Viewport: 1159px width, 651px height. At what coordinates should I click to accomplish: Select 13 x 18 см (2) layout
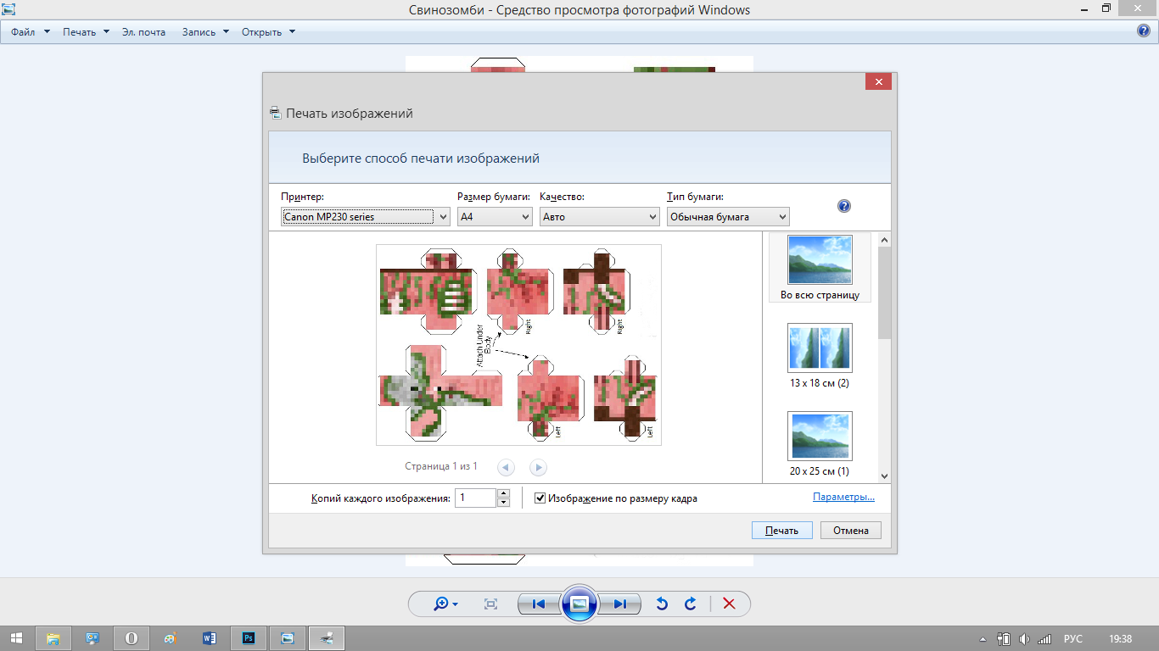pos(820,356)
